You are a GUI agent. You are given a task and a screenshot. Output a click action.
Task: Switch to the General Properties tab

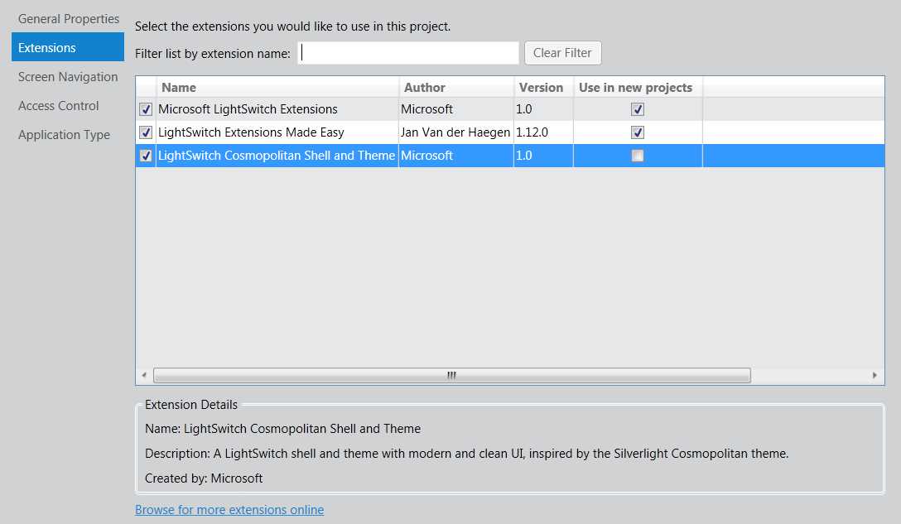pos(68,18)
